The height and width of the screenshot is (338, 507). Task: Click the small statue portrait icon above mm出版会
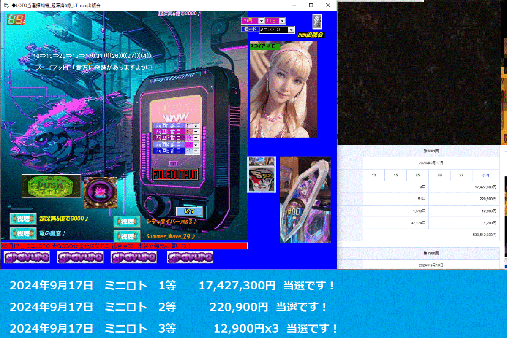[x=317, y=21]
